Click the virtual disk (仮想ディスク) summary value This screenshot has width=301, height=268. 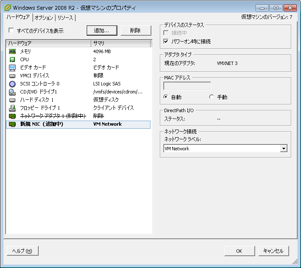[106, 100]
